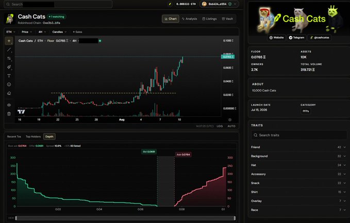The image size is (350, 223).
Task: Click the depth view range slider track
Action: [125, 218]
